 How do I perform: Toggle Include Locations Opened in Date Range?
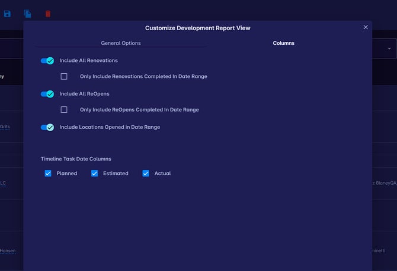(x=47, y=127)
